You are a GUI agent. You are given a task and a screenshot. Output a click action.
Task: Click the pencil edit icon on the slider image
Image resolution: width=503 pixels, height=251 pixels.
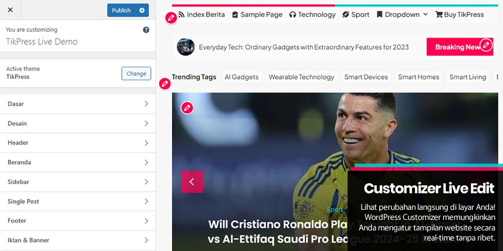click(x=187, y=108)
